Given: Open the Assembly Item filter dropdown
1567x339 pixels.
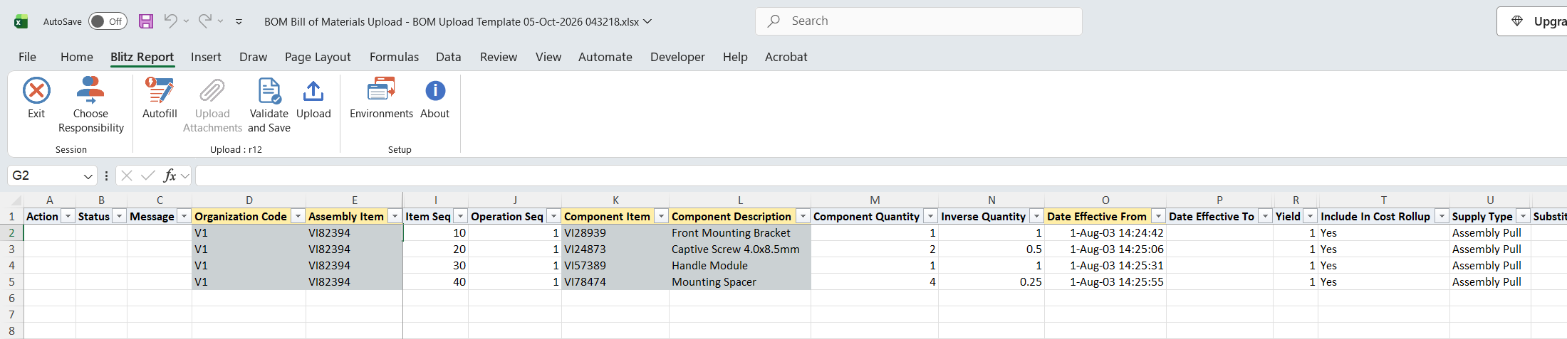Looking at the screenshot, I should click(394, 217).
